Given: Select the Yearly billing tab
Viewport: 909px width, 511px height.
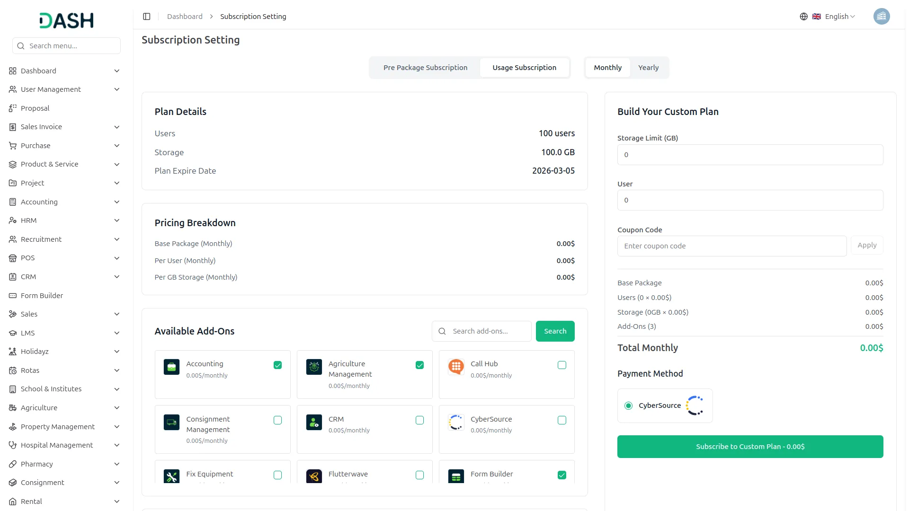Looking at the screenshot, I should pyautogui.click(x=648, y=68).
